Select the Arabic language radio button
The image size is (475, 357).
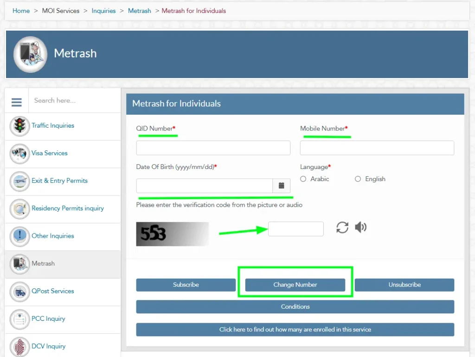tap(303, 179)
